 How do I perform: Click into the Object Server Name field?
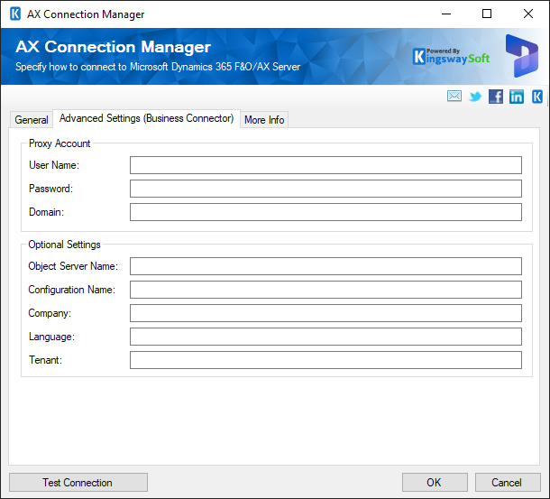[325, 266]
